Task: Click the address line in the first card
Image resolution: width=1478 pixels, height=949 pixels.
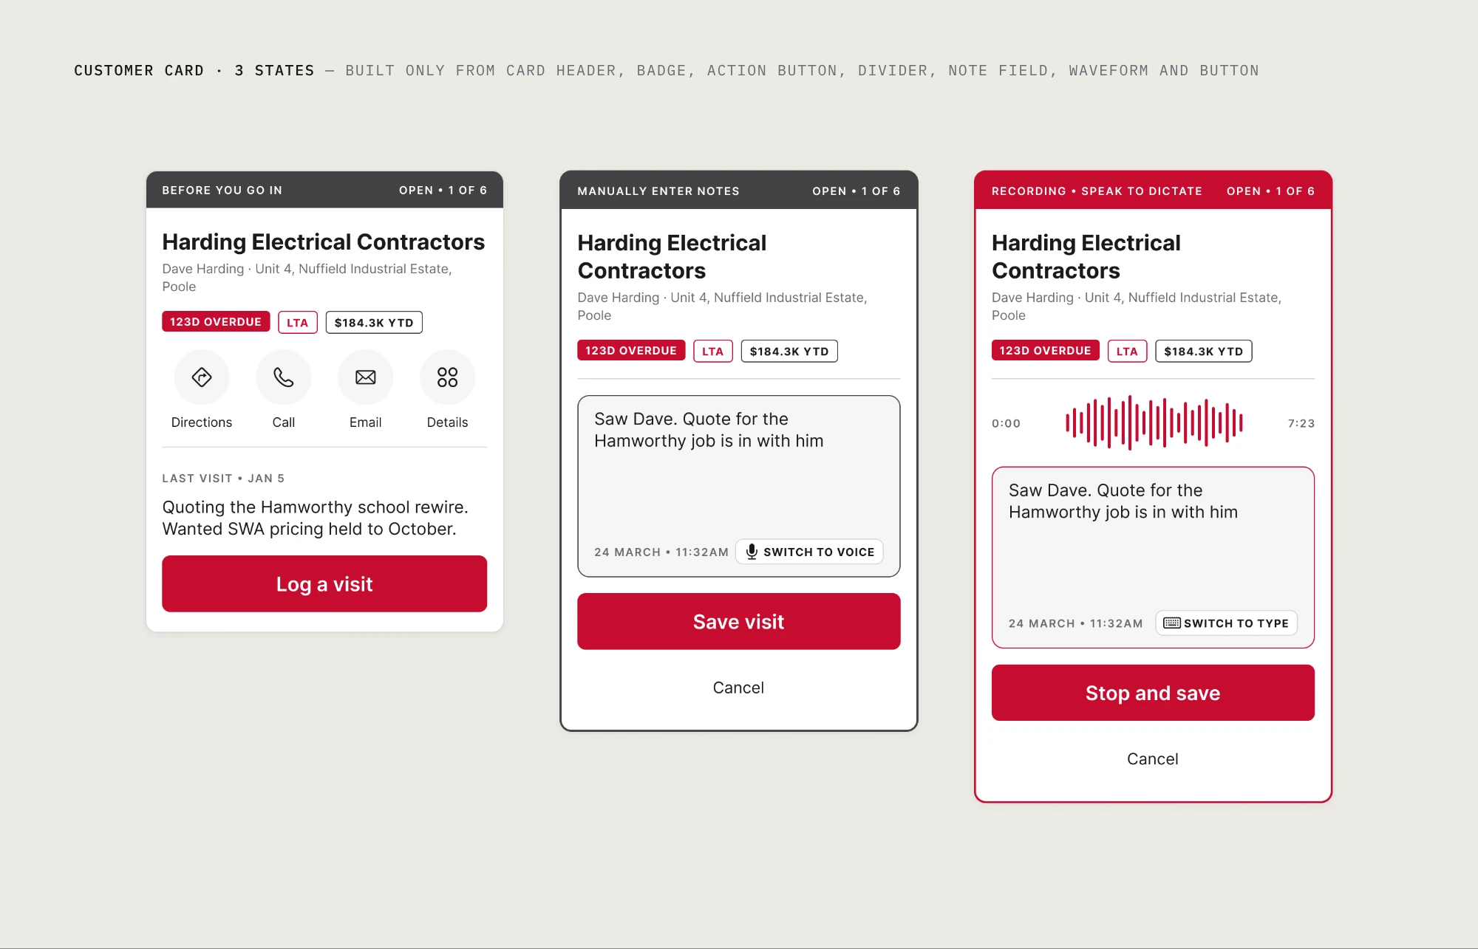Action: 307,278
